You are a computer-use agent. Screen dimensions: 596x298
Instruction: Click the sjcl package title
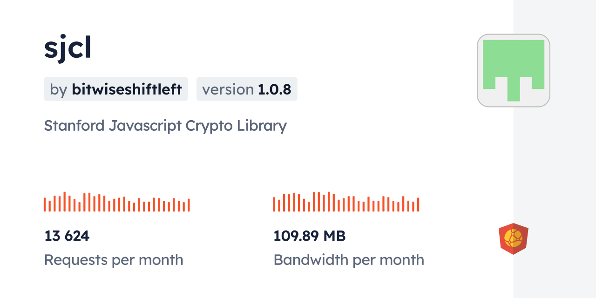pyautogui.click(x=68, y=47)
